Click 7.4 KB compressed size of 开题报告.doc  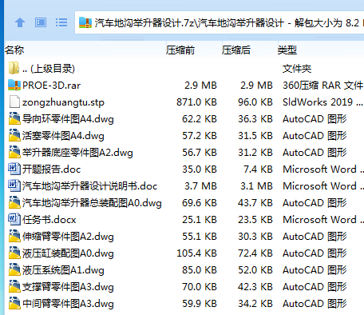coord(258,169)
